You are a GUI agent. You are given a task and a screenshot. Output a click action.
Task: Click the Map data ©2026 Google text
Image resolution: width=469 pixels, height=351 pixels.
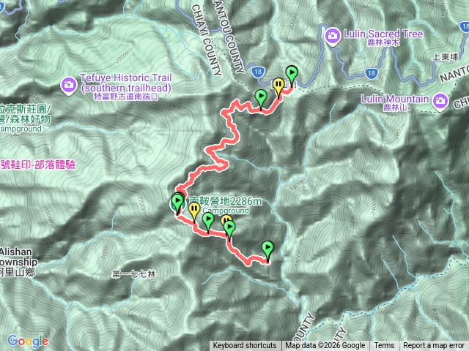(x=325, y=346)
